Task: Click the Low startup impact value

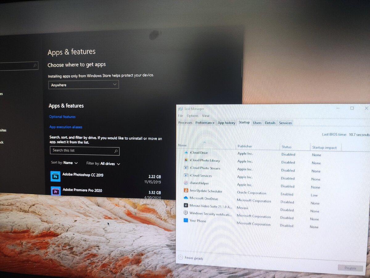Action: [x=314, y=195]
